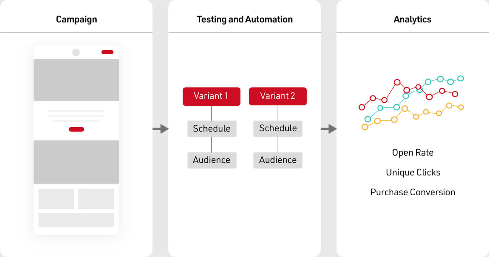Click the Variant 1 red box
Screen dimensions: 489x257
(x=211, y=96)
